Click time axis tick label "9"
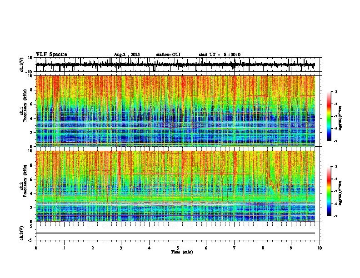This screenshot has width=360, height=278. [x=291, y=248]
